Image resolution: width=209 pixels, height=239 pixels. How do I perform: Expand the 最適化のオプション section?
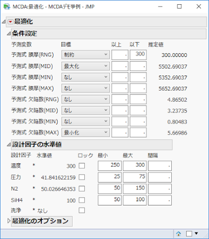pyautogui.click(x=8, y=221)
